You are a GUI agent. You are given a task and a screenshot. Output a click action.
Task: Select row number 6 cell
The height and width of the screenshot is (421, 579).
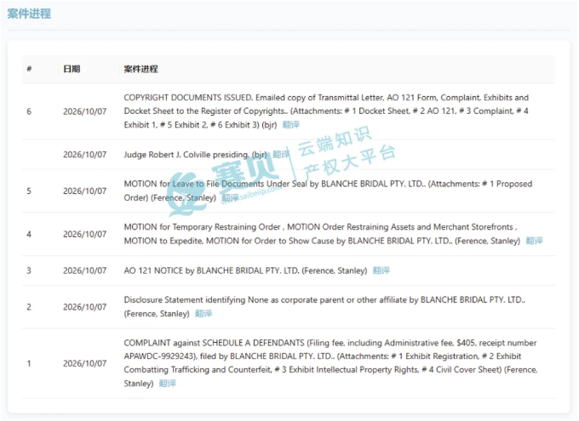coord(29,111)
